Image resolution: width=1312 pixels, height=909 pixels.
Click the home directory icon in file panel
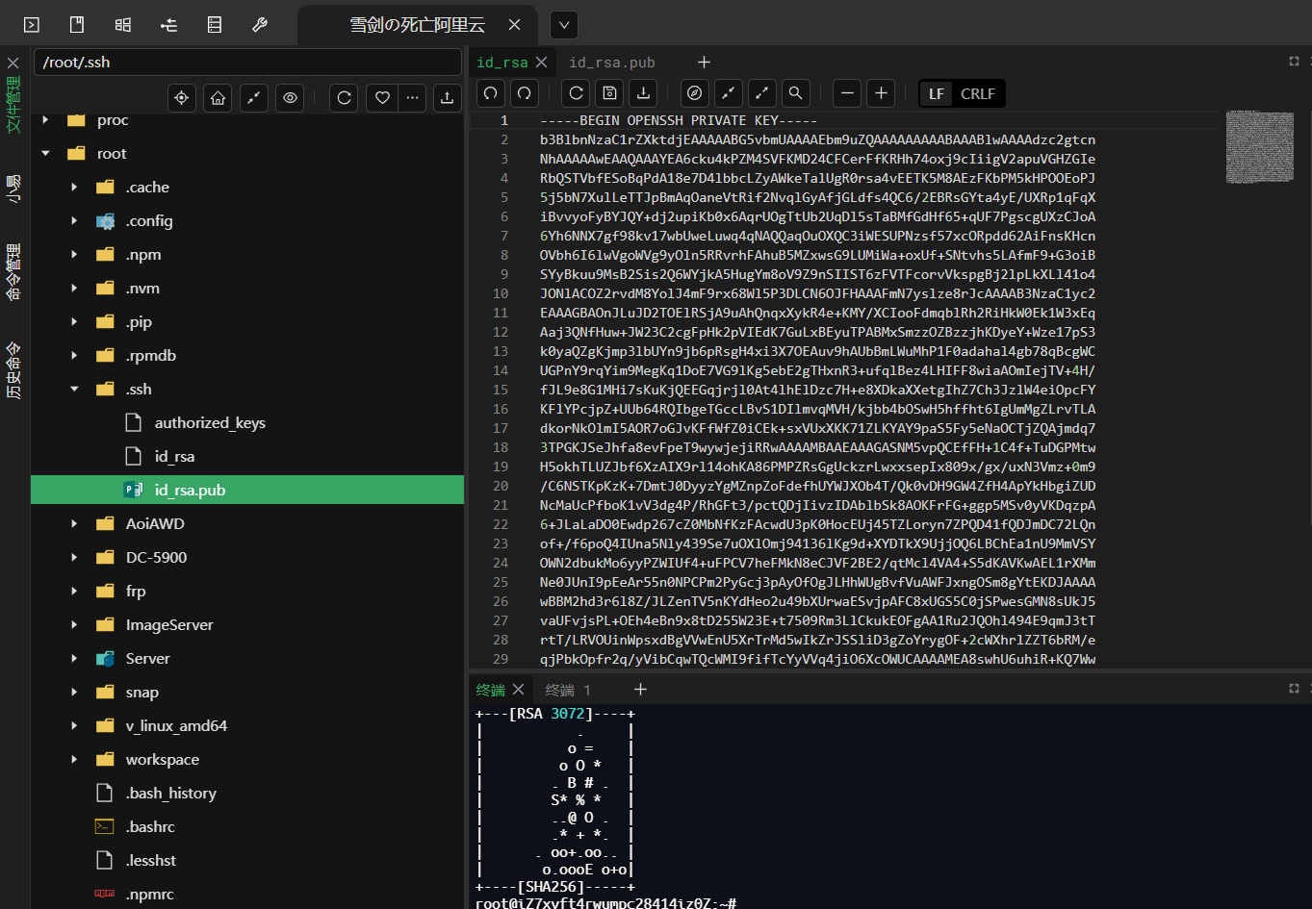(218, 98)
